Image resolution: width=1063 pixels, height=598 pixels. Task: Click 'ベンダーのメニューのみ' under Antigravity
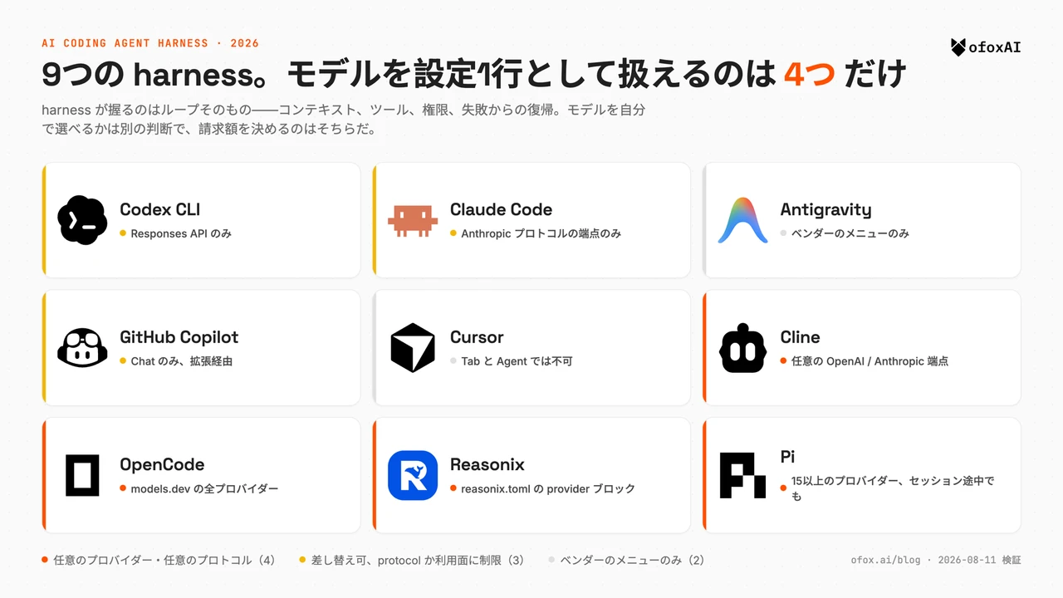click(x=850, y=233)
